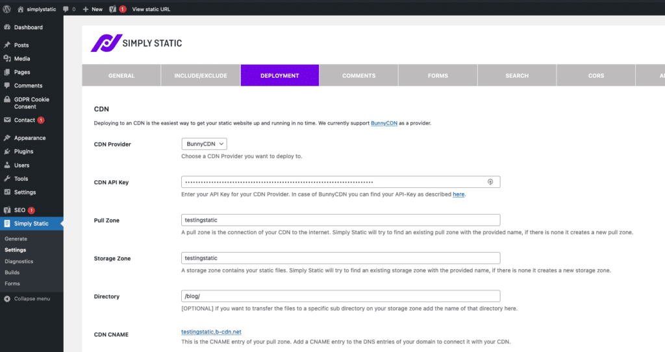Click into the Storage Zone field
665x352 pixels.
340,258
